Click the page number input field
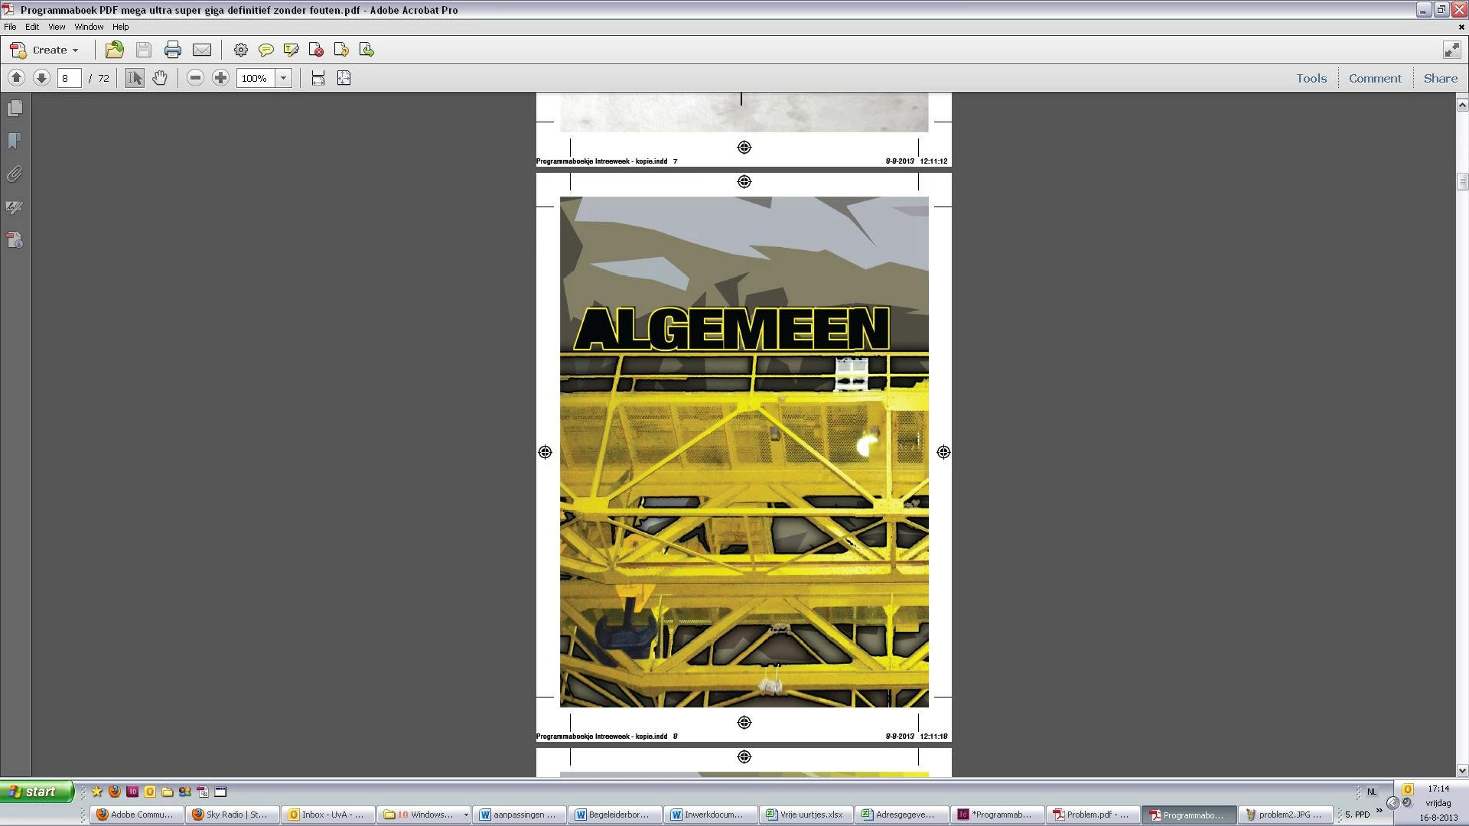This screenshot has width=1469, height=826. [69, 78]
